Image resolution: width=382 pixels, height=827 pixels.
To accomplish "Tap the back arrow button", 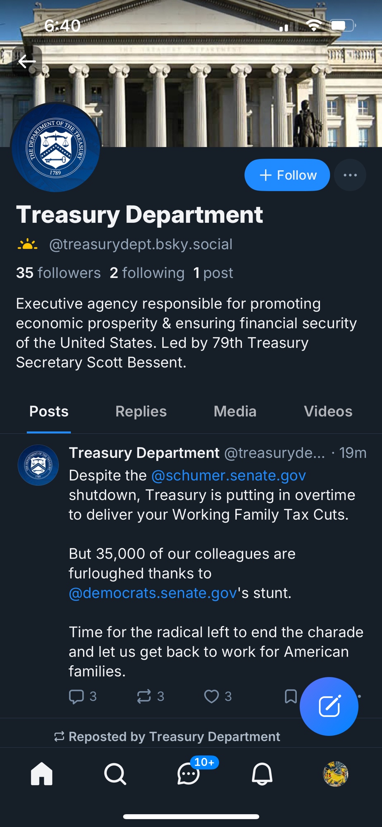I will (x=27, y=62).
